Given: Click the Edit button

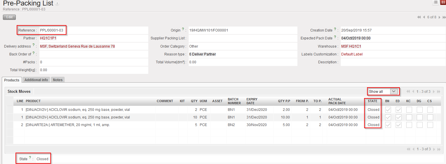Looking at the screenshot, I should [x=9, y=17].
